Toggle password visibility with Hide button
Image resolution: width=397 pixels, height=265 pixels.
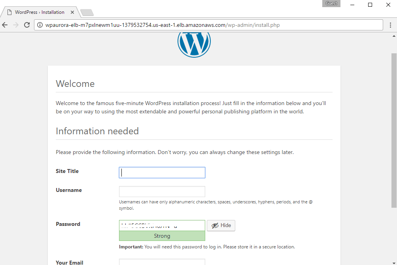tap(221, 226)
